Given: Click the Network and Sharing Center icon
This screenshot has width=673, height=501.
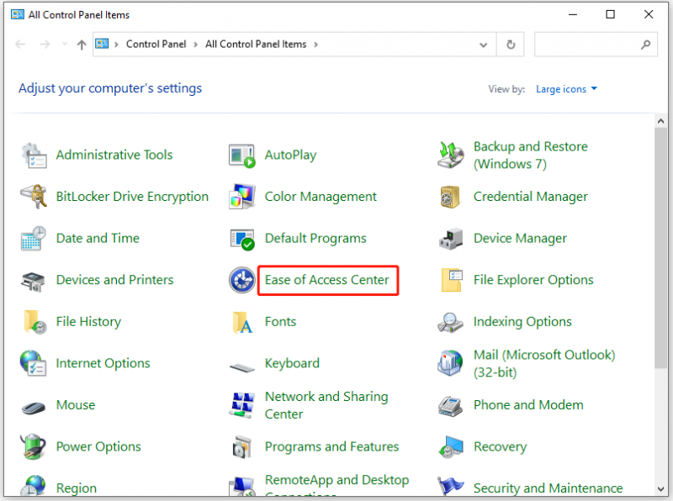Looking at the screenshot, I should pos(242,405).
